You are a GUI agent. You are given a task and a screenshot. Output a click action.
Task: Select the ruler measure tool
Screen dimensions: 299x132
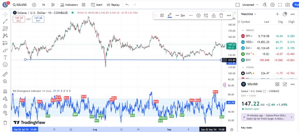pyautogui.click(x=5, y=74)
